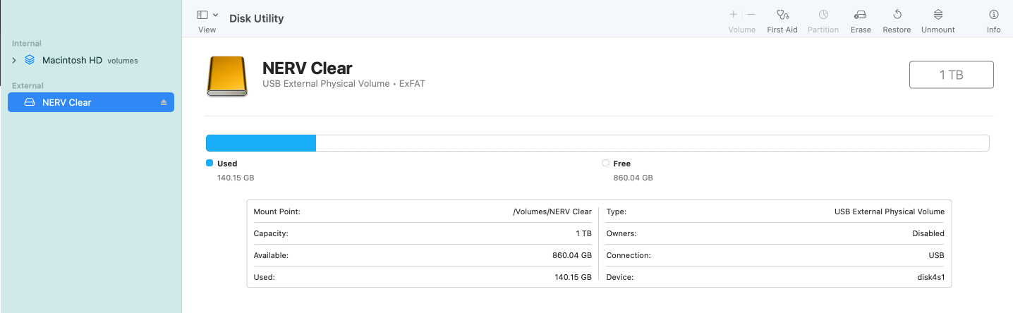Click the Type USB External Physical Volume value

[x=889, y=211]
